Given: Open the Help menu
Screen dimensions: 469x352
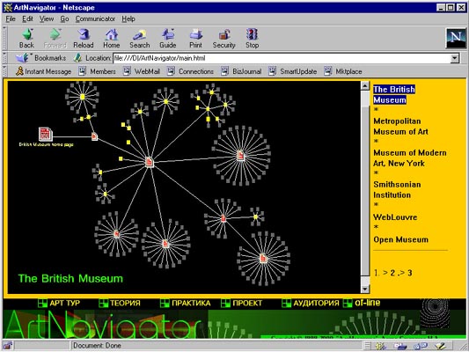Looking at the screenshot, I should coord(128,18).
